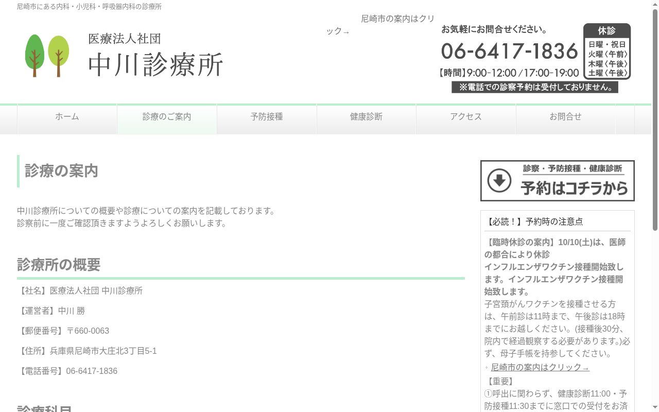Click the top tagline 尼崎市にある内科・小児科・呼吸器内科の診療所
Image resolution: width=659 pixels, height=412 pixels.
point(89,7)
